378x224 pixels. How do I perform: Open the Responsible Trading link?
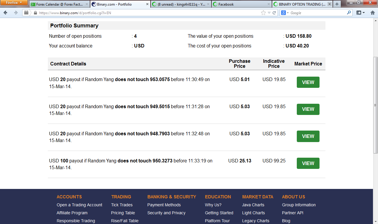point(76,221)
